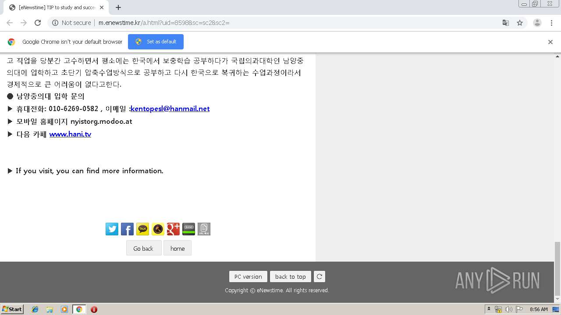The height and width of the screenshot is (315, 561).
Task: Go forward in Chrome navigation
Action: 24,23
